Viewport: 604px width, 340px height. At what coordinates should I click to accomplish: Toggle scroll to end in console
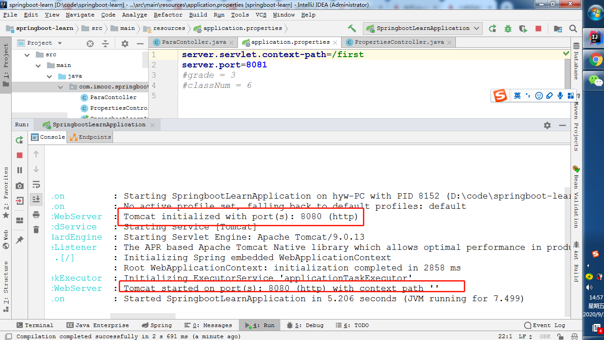pos(36,199)
